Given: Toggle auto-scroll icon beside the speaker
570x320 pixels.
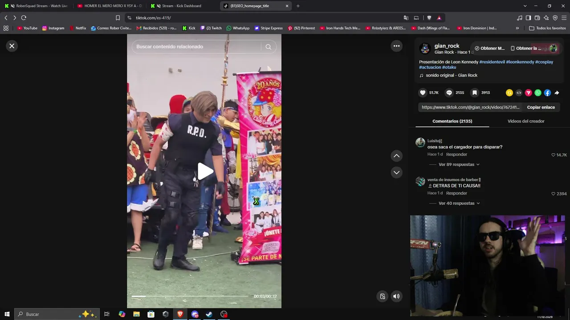Looking at the screenshot, I should tap(382, 296).
